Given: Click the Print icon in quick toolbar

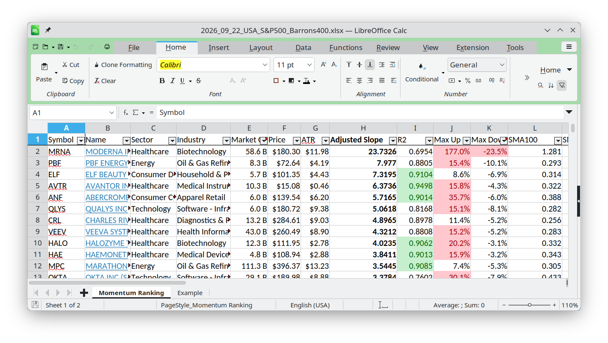Looking at the screenshot, I should pos(107,47).
